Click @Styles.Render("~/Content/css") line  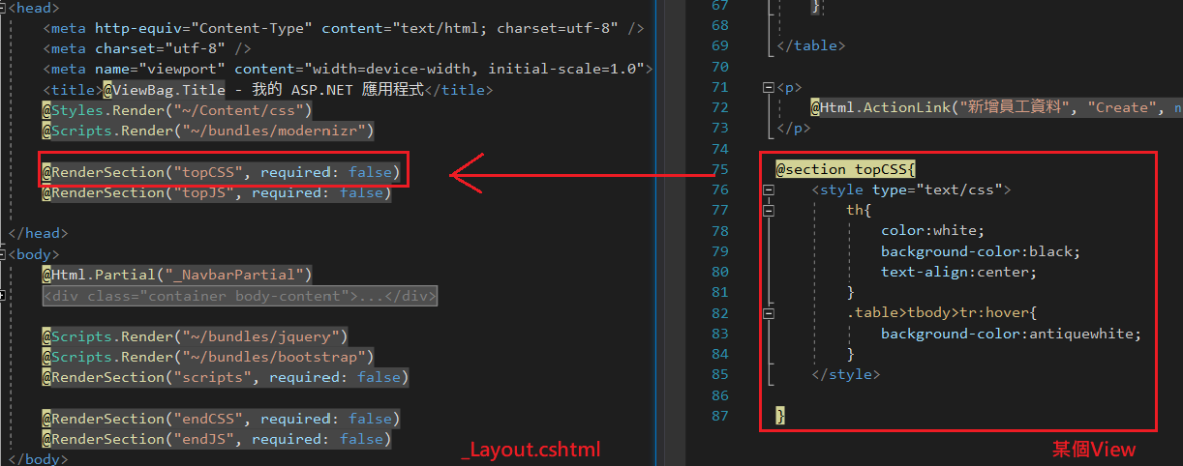(x=176, y=110)
